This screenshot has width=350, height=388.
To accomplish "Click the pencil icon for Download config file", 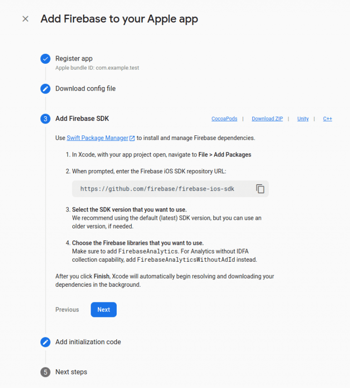I will (45, 88).
